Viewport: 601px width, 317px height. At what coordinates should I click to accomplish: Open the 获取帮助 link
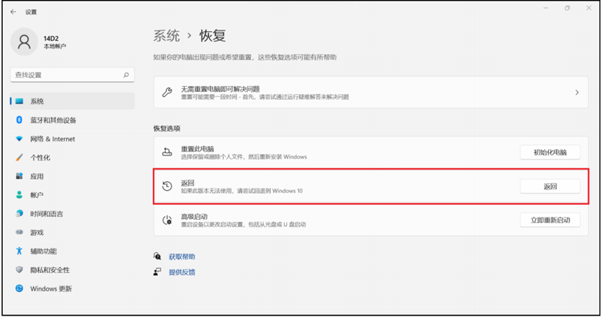tap(182, 257)
